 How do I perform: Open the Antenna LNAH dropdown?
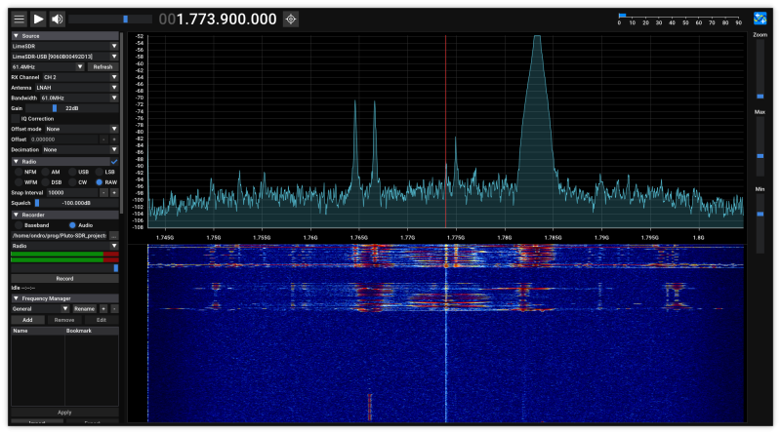77,88
